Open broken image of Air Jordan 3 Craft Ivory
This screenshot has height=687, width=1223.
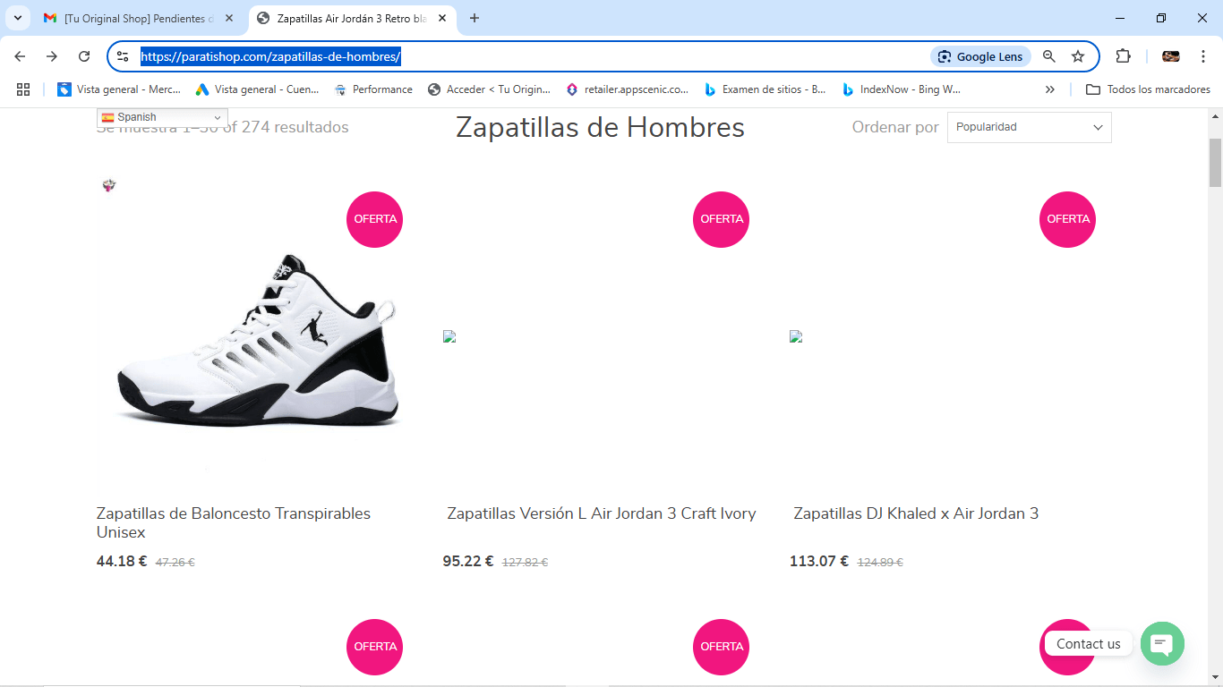click(x=449, y=337)
